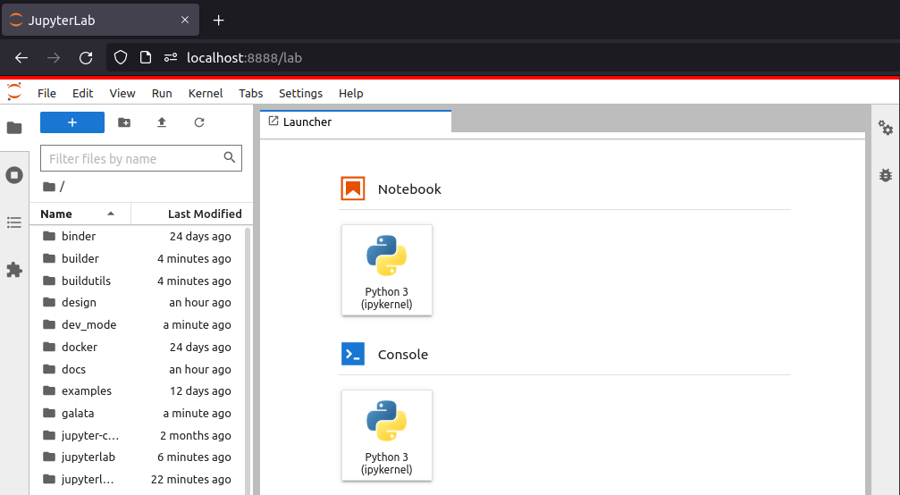This screenshot has height=495, width=900.
Task: Show the Table of Contents panel
Action: [14, 222]
